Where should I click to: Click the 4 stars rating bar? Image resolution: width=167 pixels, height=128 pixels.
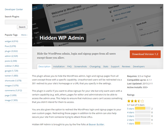point(143,112)
